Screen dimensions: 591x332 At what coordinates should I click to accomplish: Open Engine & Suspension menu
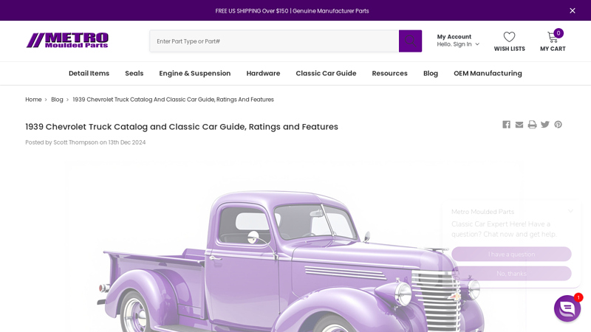tap(195, 73)
